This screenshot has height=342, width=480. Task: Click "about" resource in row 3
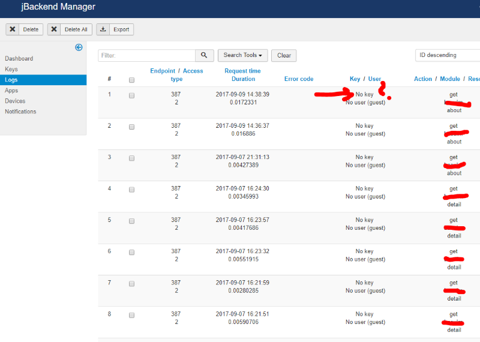coord(454,173)
